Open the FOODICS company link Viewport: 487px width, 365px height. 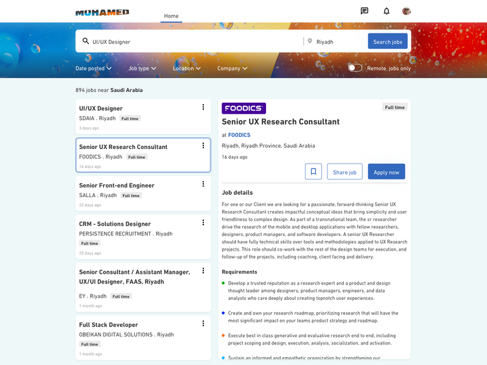click(x=239, y=135)
